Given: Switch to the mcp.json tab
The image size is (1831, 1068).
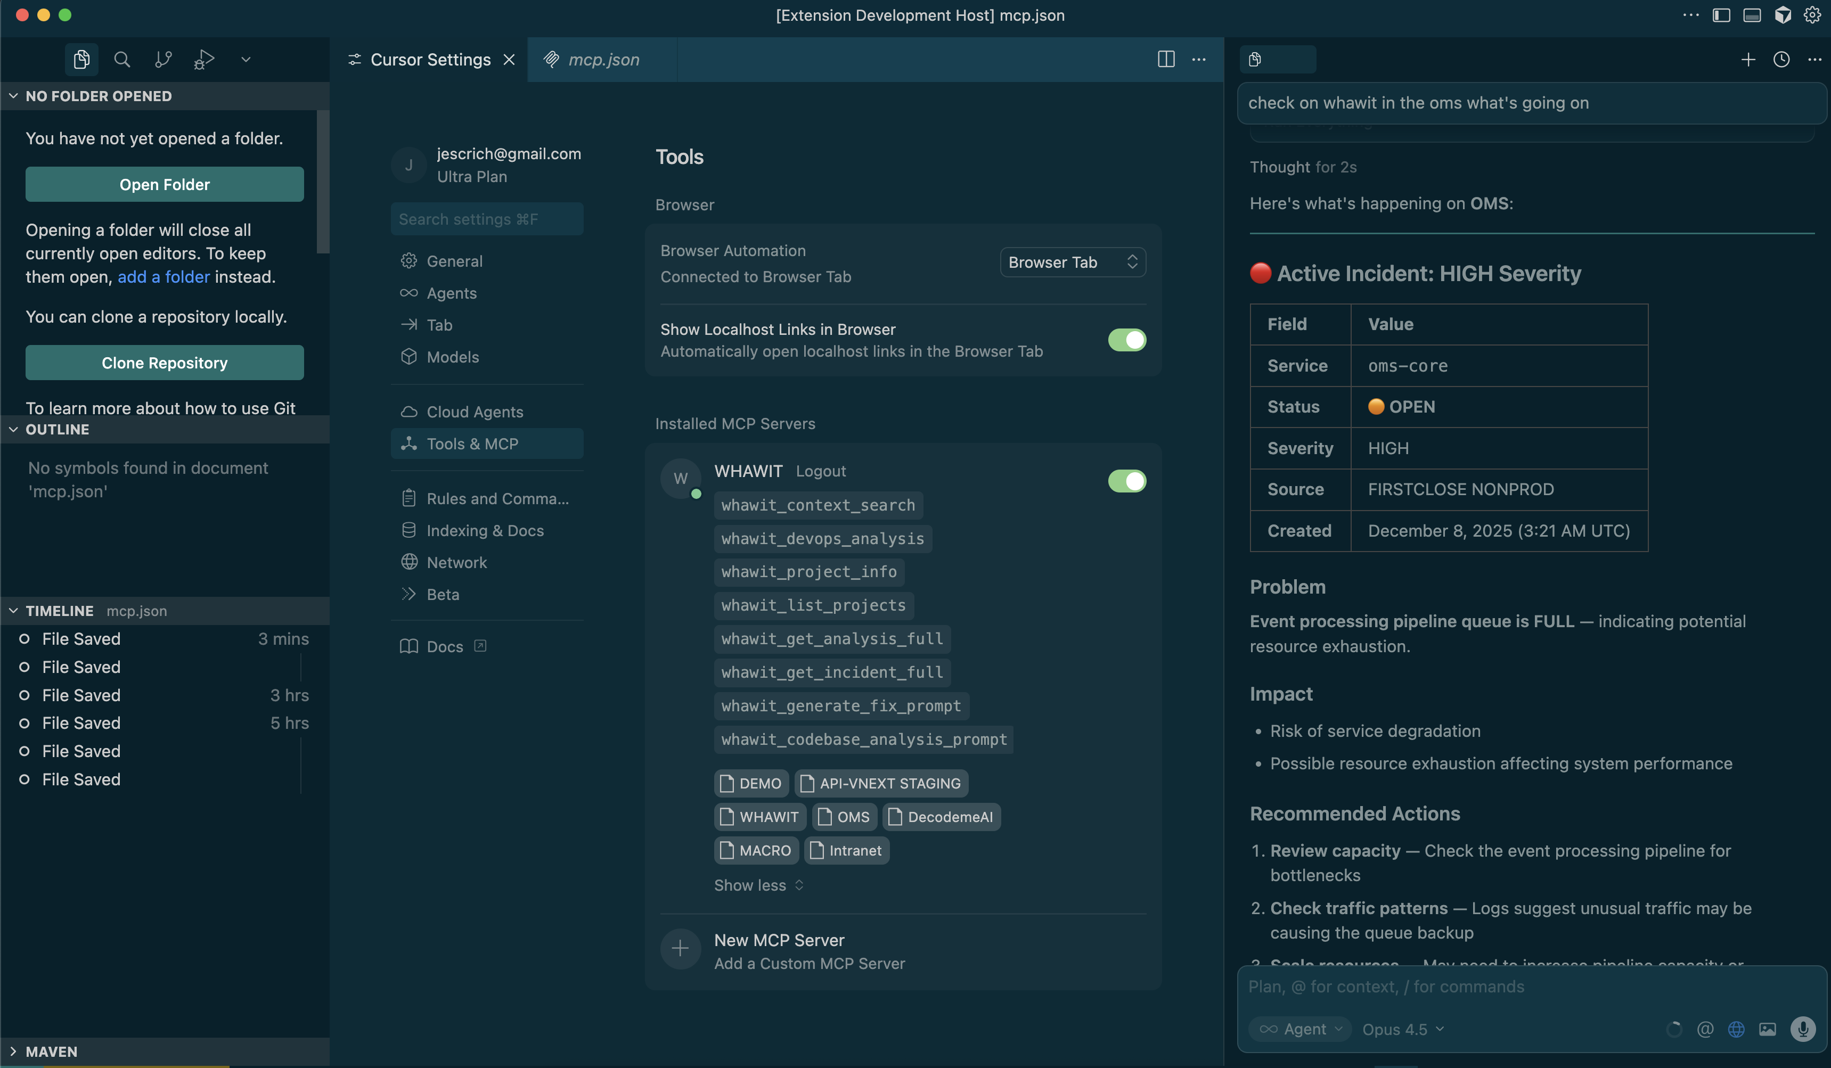Looking at the screenshot, I should tap(604, 60).
